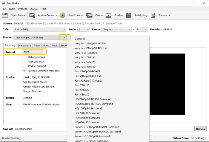
Task: Open the Activity Log icon
Action: point(129,15)
